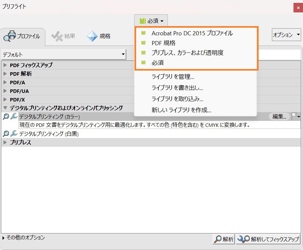
Task: Switch to the 規格 tab
Action: click(x=99, y=36)
